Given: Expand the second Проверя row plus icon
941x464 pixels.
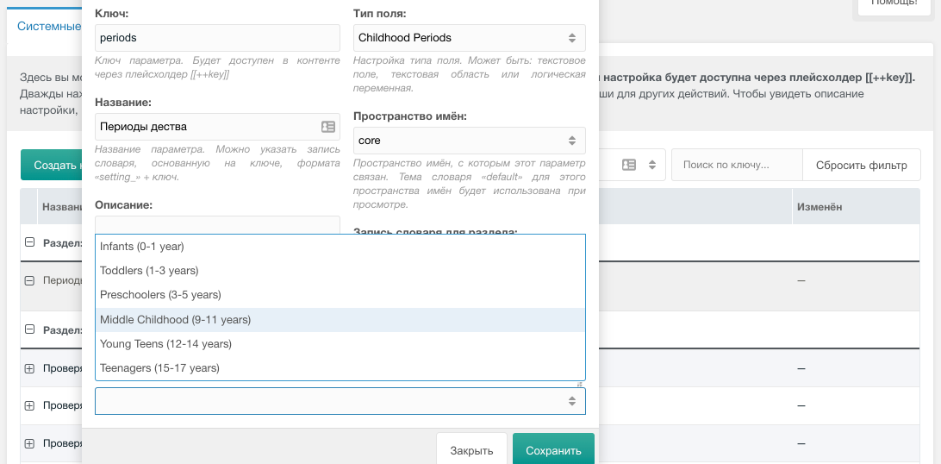Looking at the screenshot, I should [29, 405].
